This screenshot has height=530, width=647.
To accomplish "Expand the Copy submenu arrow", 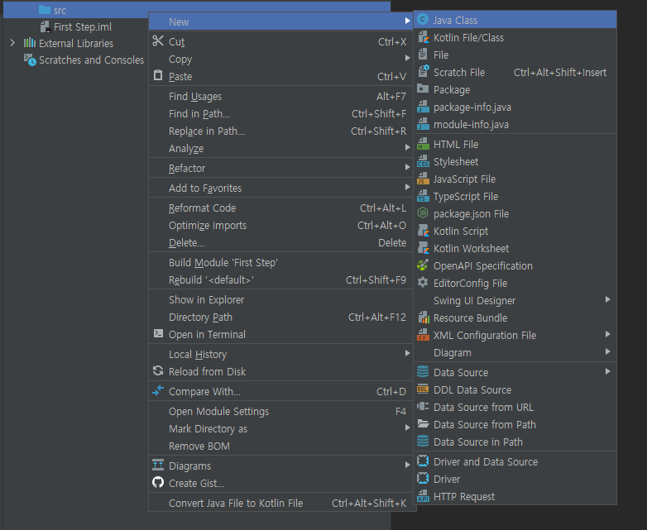I will 407,58.
